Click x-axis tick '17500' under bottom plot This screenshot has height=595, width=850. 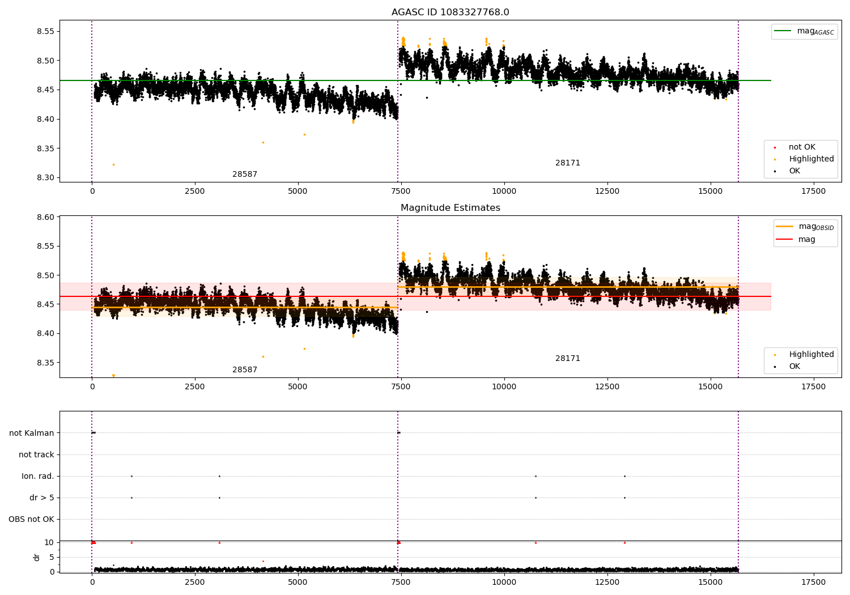click(813, 583)
